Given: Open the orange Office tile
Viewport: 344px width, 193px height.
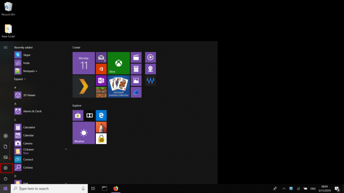Looking at the screenshot, I should 101,69.
